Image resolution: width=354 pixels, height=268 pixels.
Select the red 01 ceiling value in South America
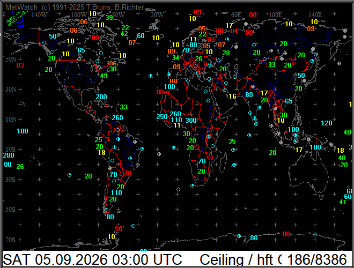click(x=129, y=173)
